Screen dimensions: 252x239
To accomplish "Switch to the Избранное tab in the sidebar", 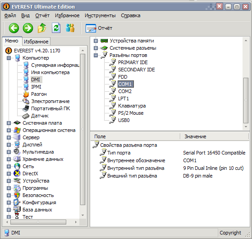I will (36, 42).
